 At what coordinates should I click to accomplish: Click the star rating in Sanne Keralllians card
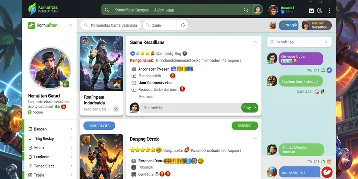tap(139, 53)
